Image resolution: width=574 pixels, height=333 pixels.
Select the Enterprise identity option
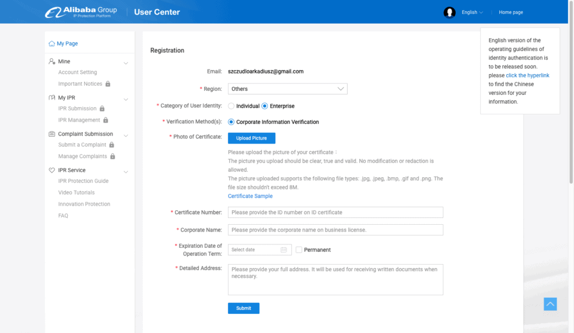click(265, 106)
